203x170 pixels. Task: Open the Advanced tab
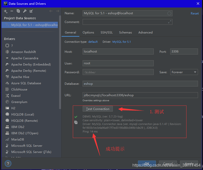145,32
